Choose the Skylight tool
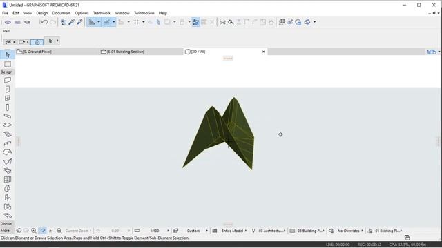The width and height of the screenshot is (442, 248). 8,170
